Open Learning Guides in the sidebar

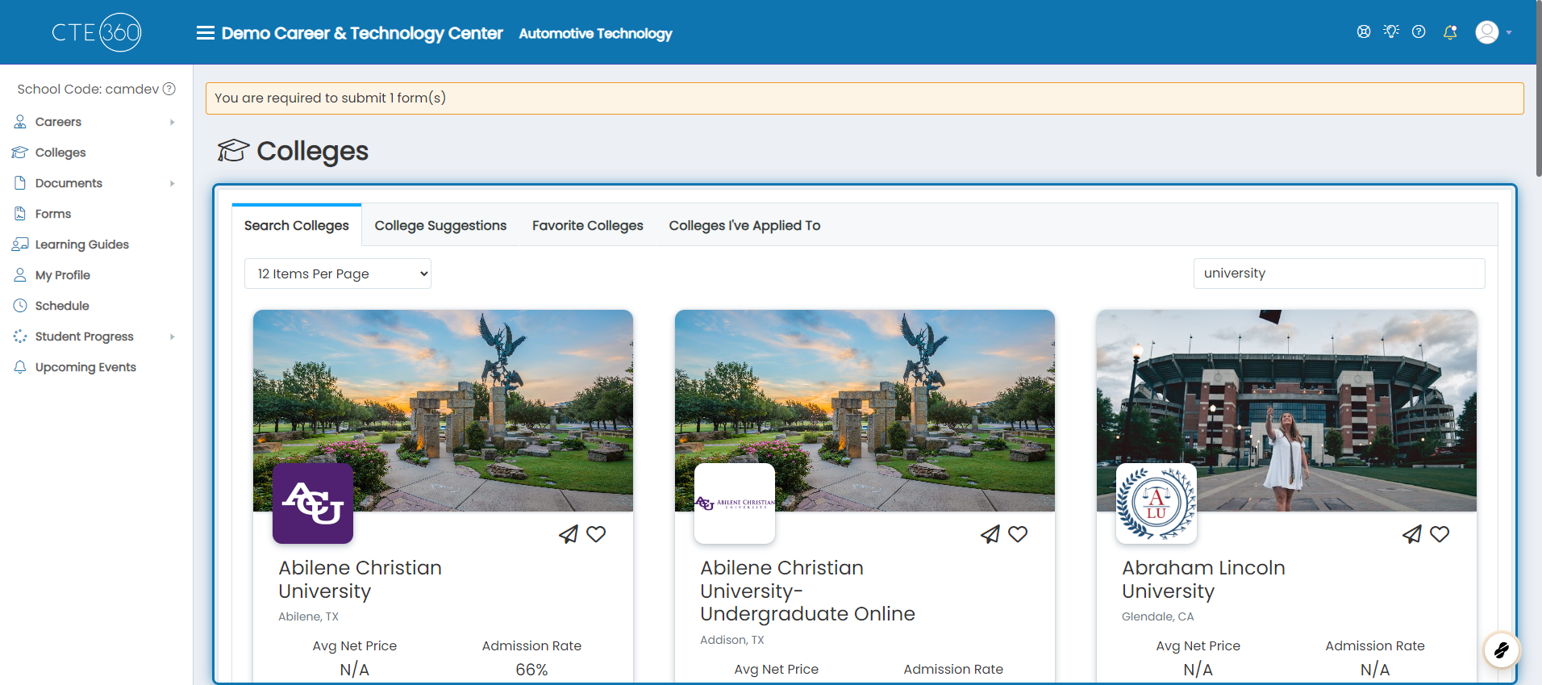click(82, 244)
